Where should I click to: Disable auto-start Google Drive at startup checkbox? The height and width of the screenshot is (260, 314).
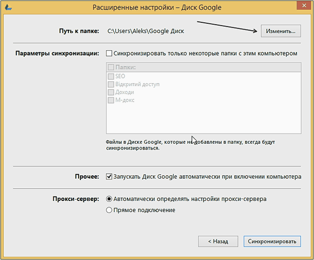109,177
